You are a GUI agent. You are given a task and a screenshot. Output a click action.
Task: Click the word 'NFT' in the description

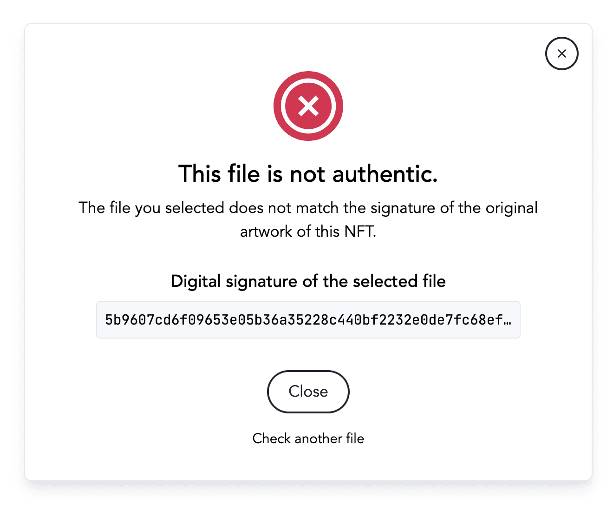pyautogui.click(x=359, y=231)
